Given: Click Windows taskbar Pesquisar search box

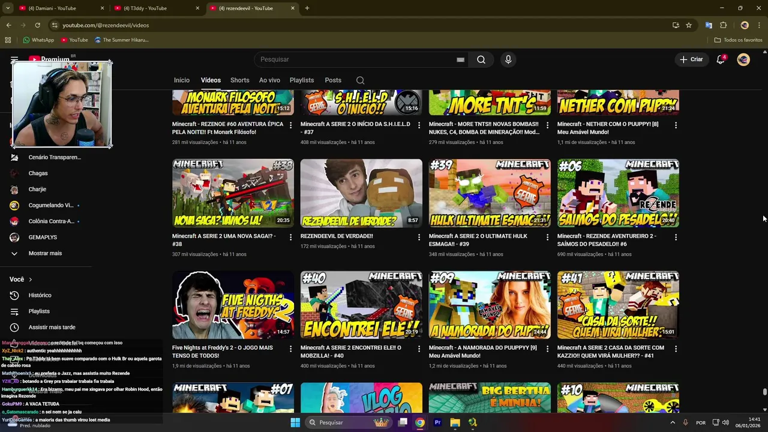Looking at the screenshot, I should click(348, 422).
